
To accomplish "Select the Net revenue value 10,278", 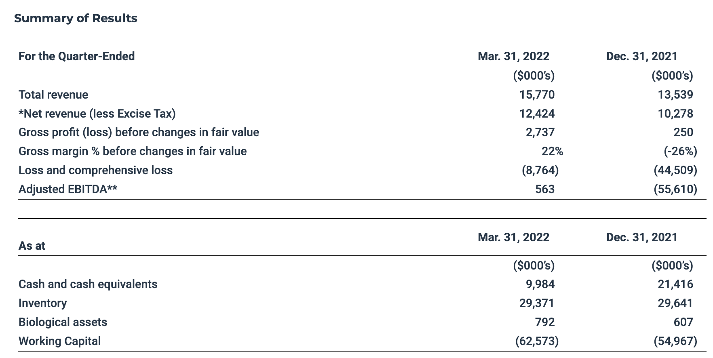I will tap(675, 114).
